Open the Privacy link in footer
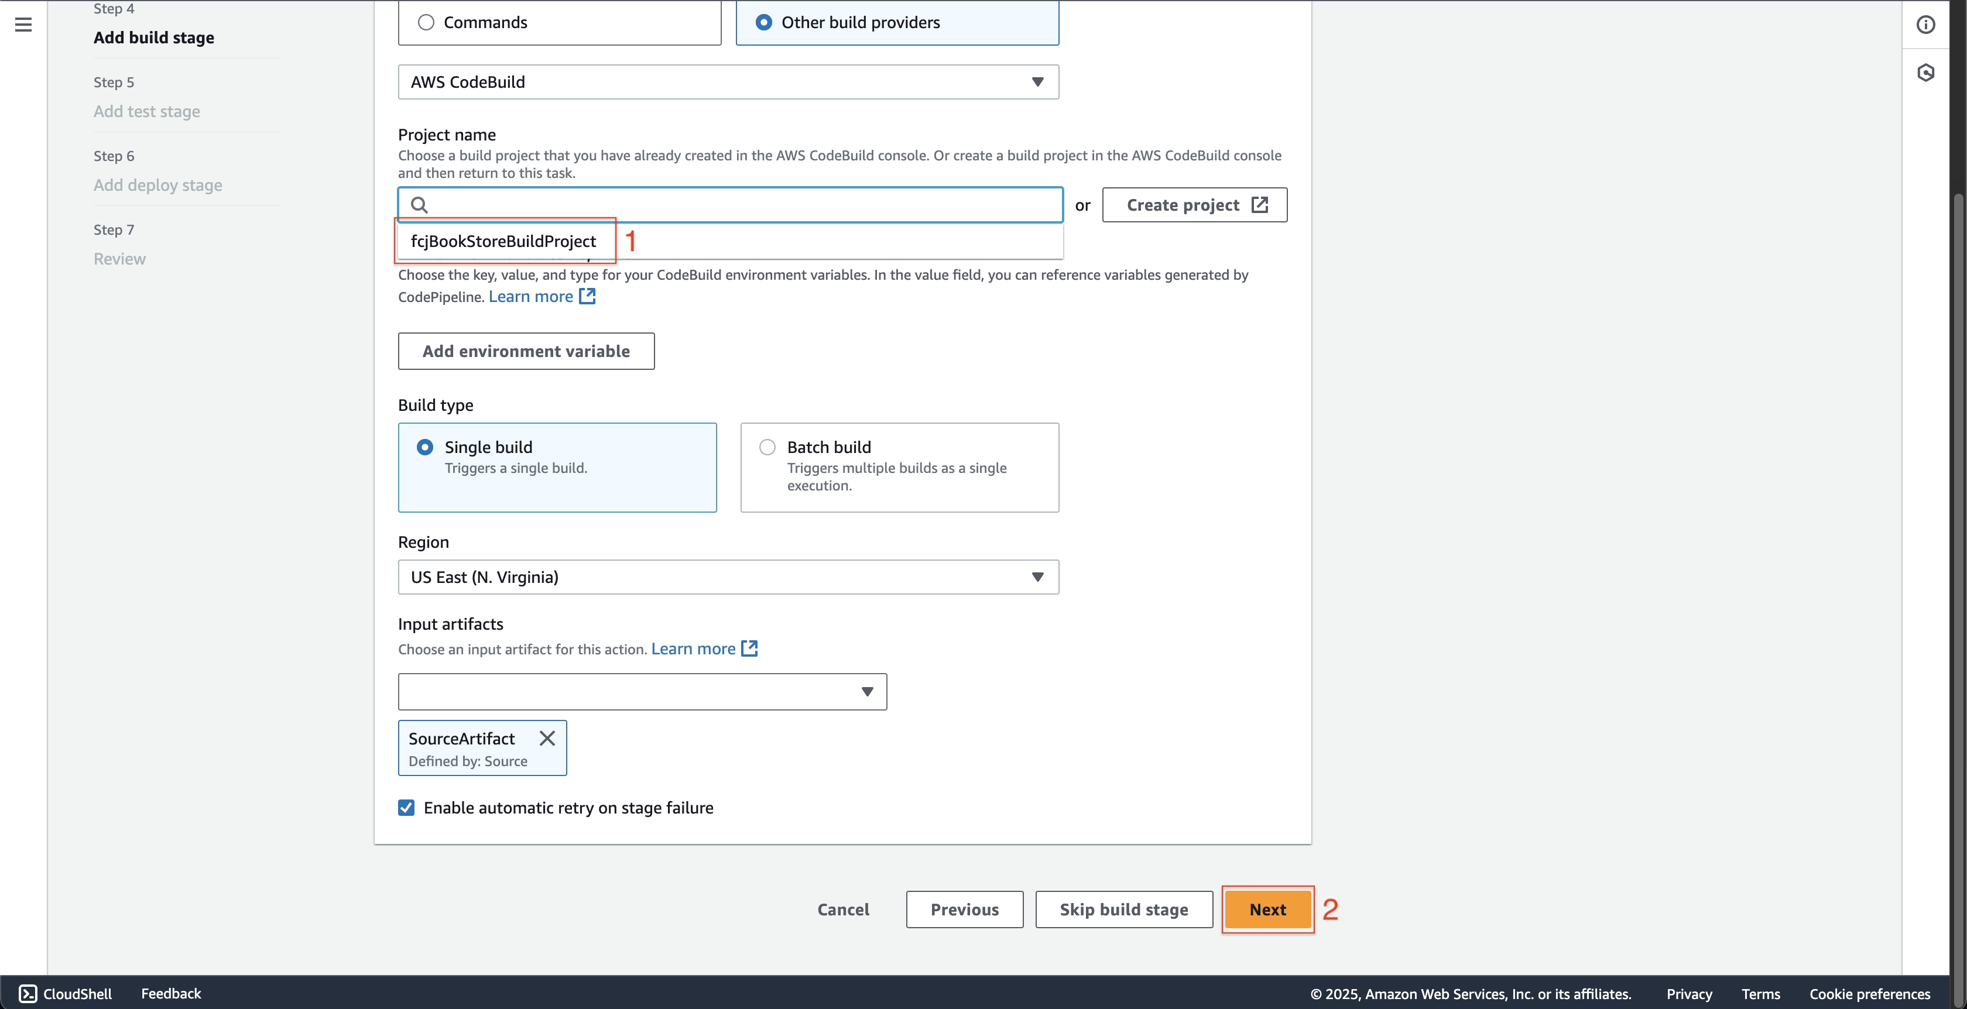 pyautogui.click(x=1689, y=993)
